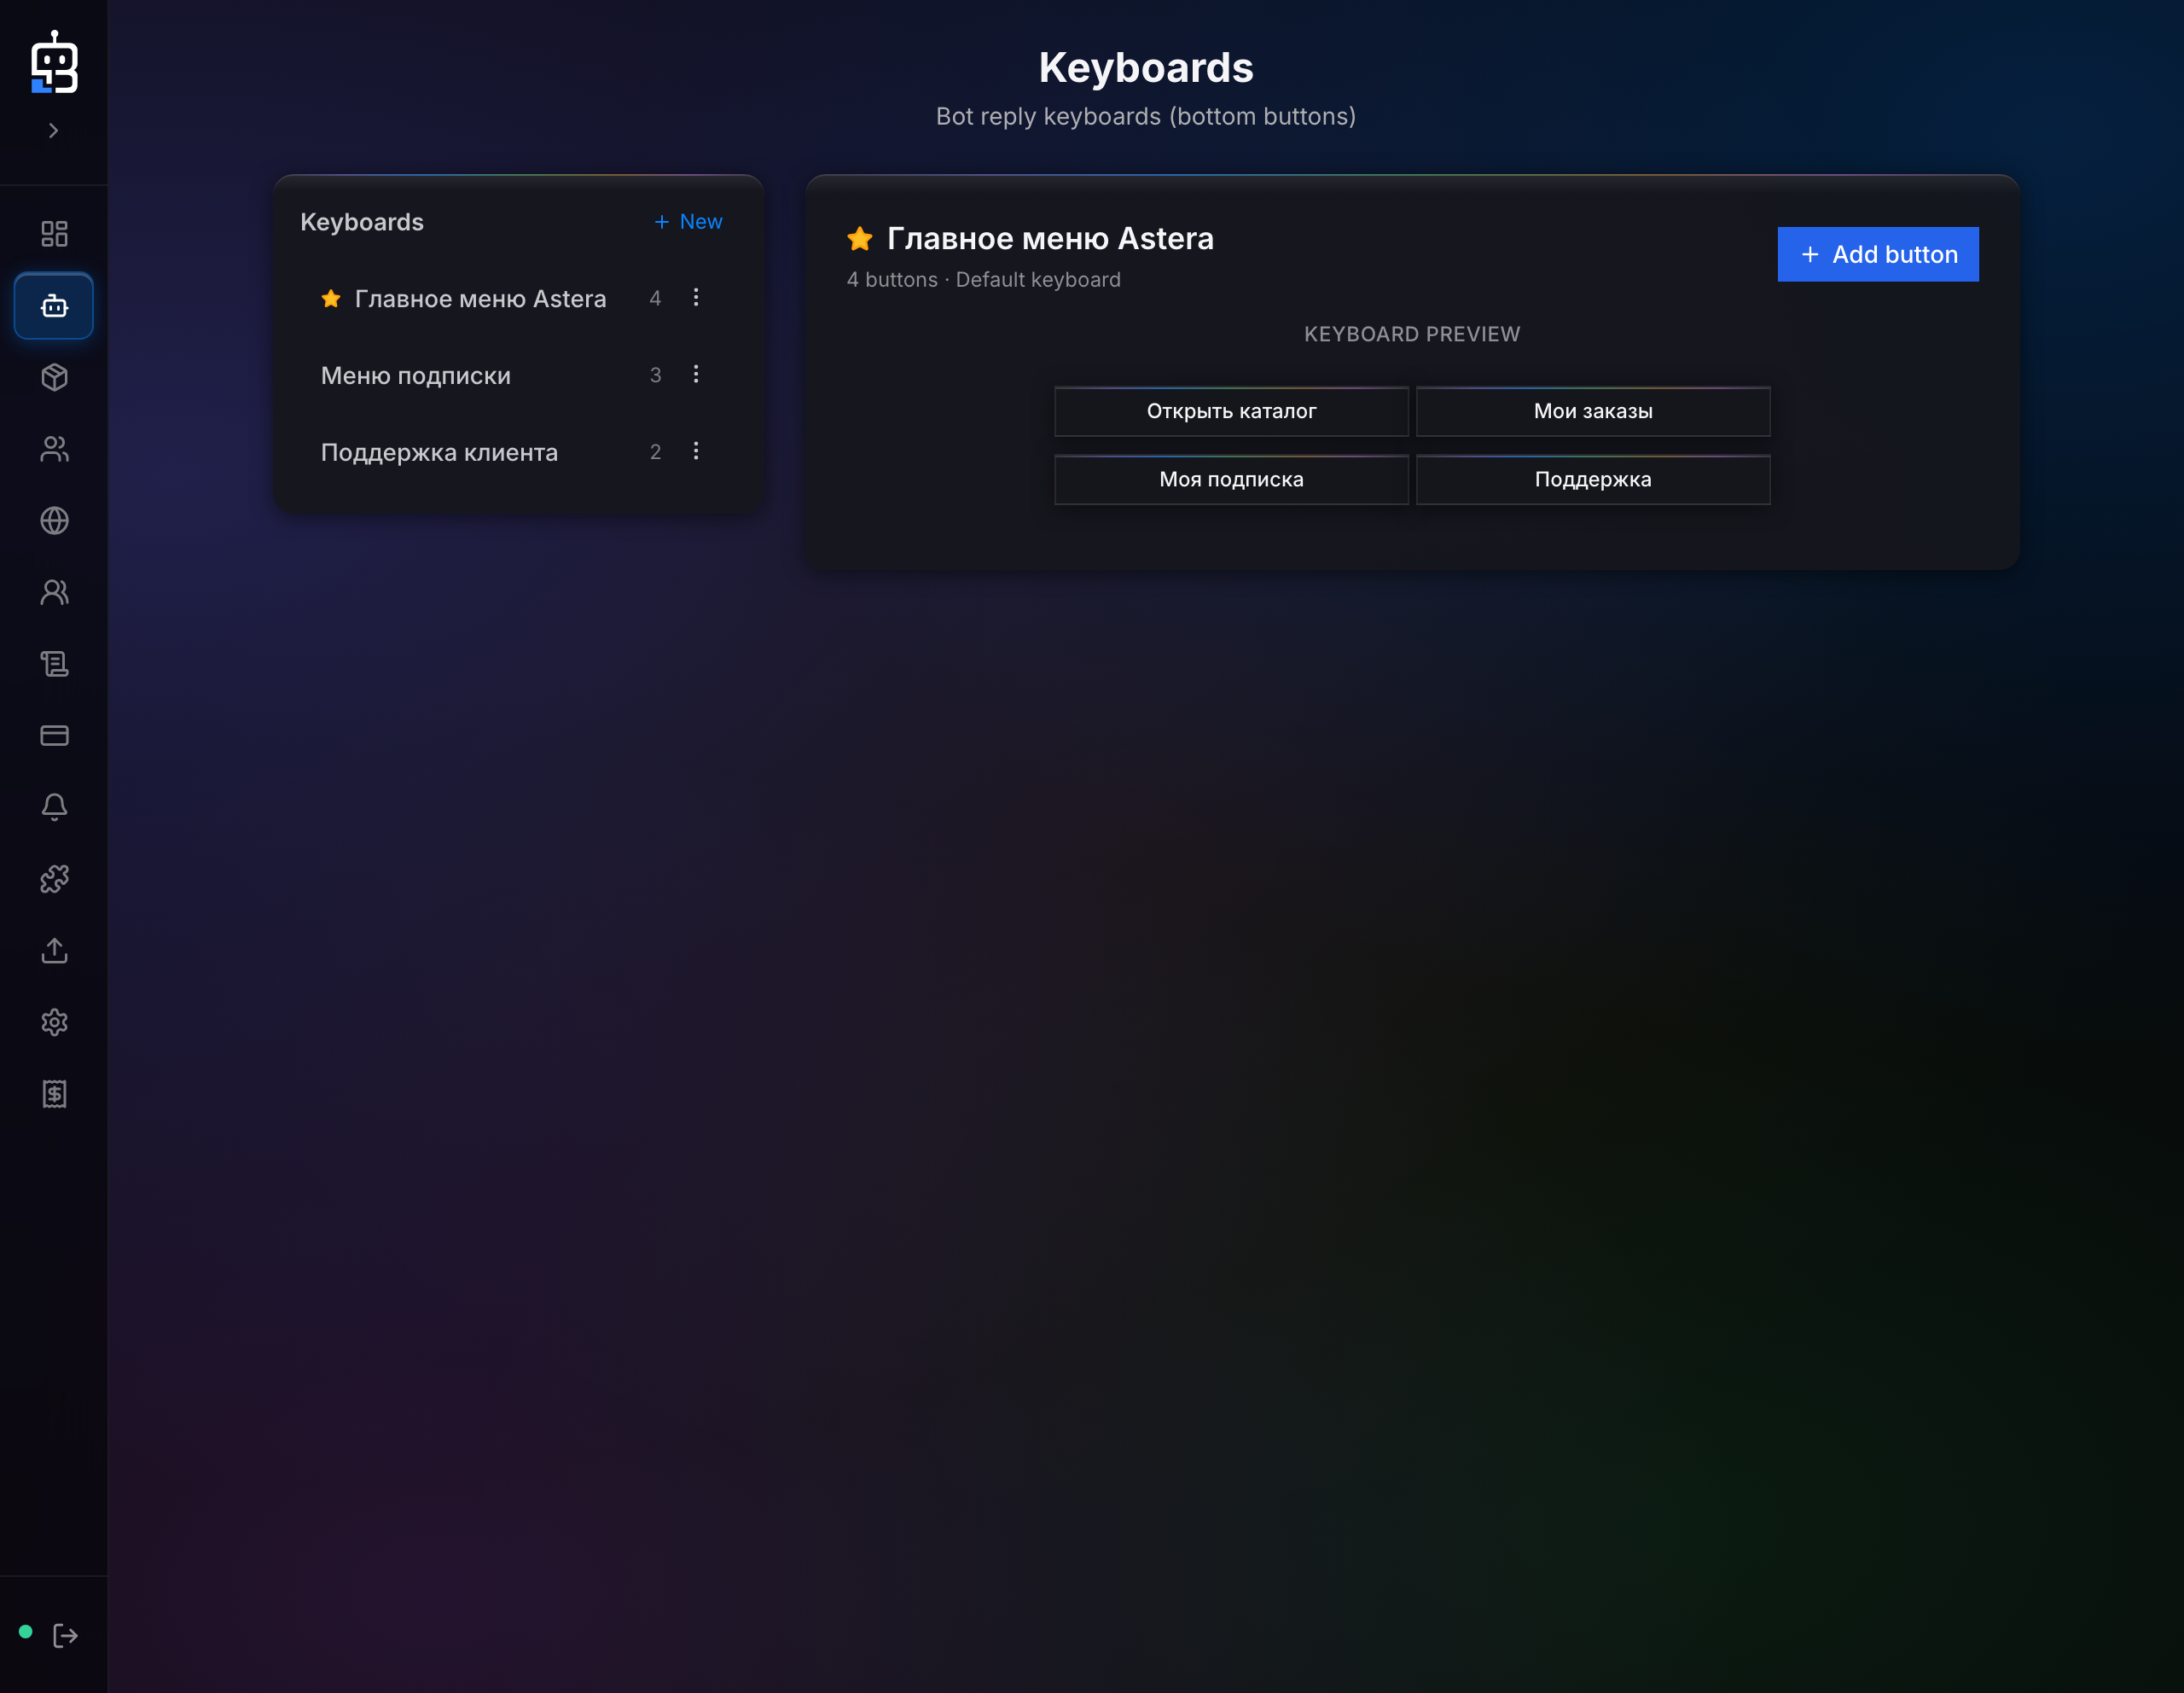Screen dimensions: 2184x1693
Task: Open the users group icon below the box icon
Action: click(54, 449)
